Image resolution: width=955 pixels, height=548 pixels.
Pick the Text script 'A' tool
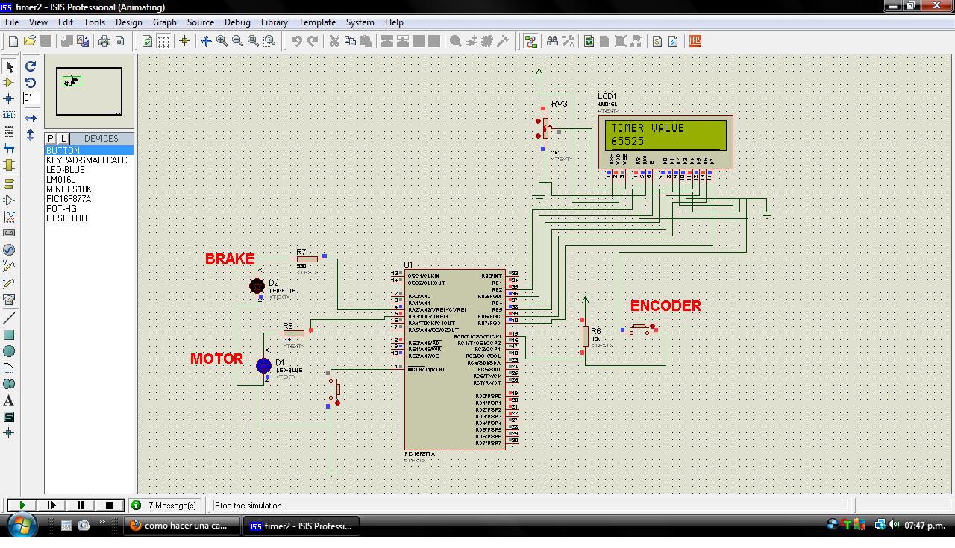[x=9, y=400]
